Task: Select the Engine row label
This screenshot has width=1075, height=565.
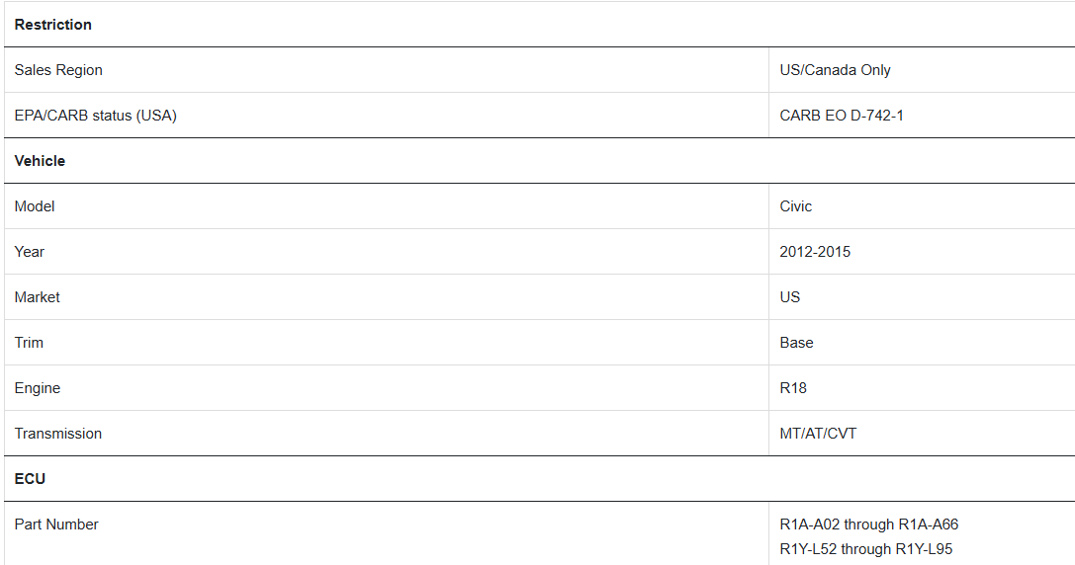Action: [x=37, y=388]
